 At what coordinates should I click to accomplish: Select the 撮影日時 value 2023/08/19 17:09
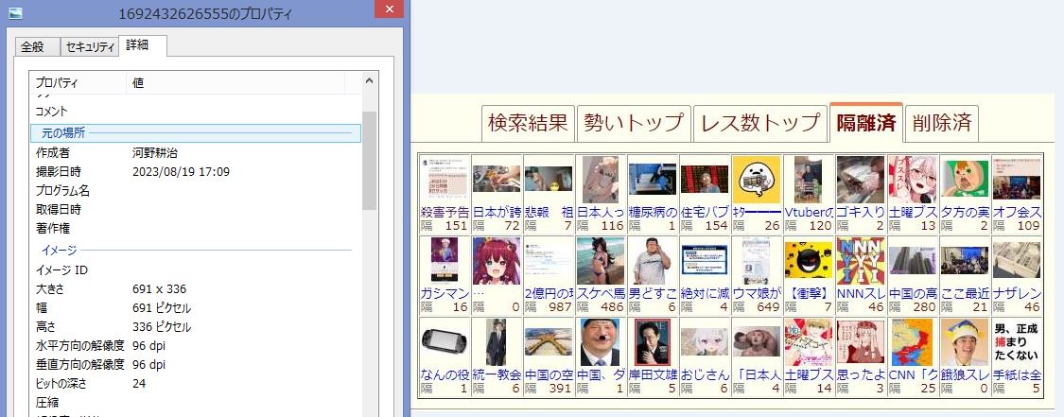181,171
